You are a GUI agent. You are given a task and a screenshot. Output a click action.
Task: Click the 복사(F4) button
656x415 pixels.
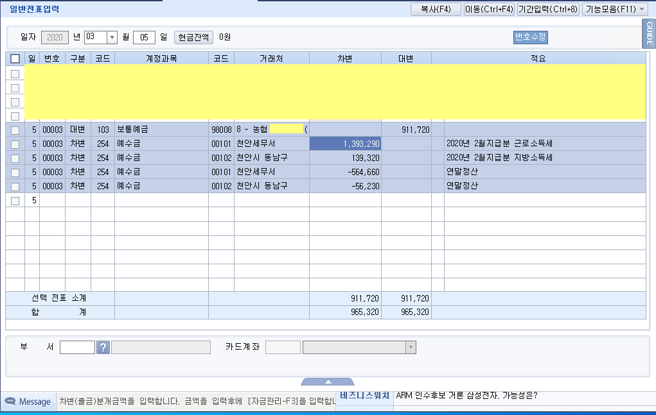436,9
